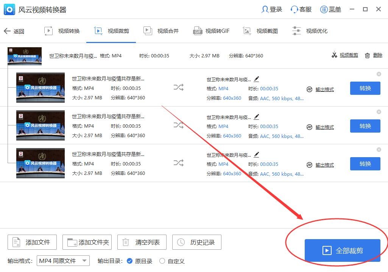Click the 输出格式 icon of second clip
This screenshot has height=272, width=388.
click(309, 127)
